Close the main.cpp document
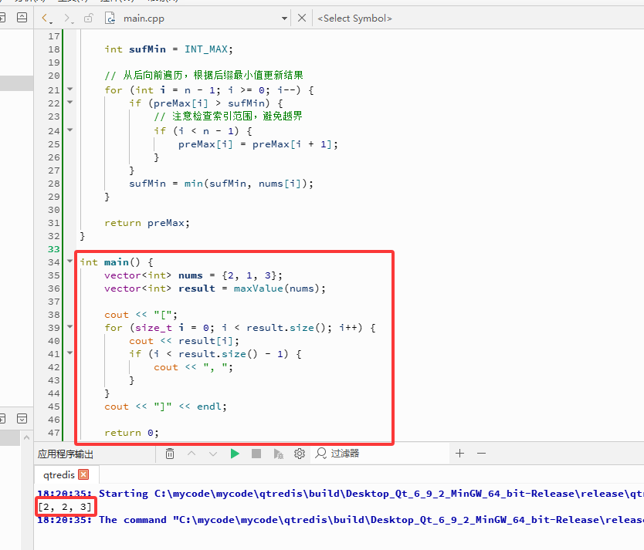This screenshot has width=644, height=550. click(301, 18)
